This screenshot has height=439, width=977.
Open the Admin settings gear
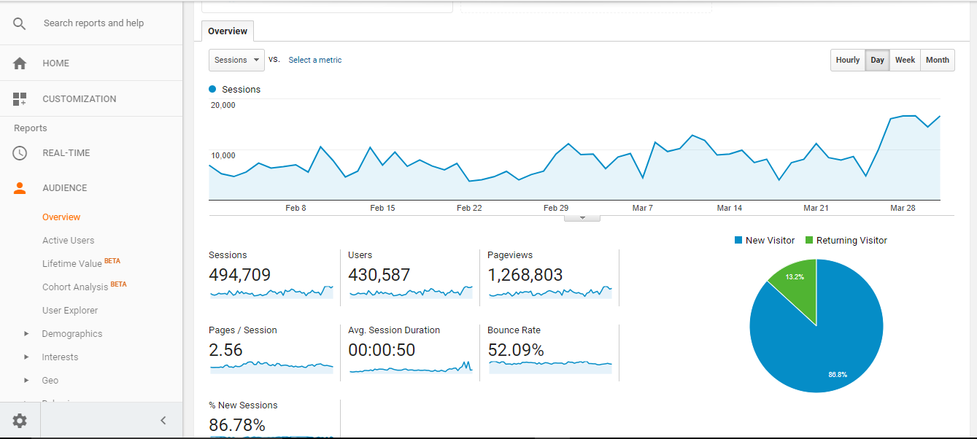click(19, 420)
